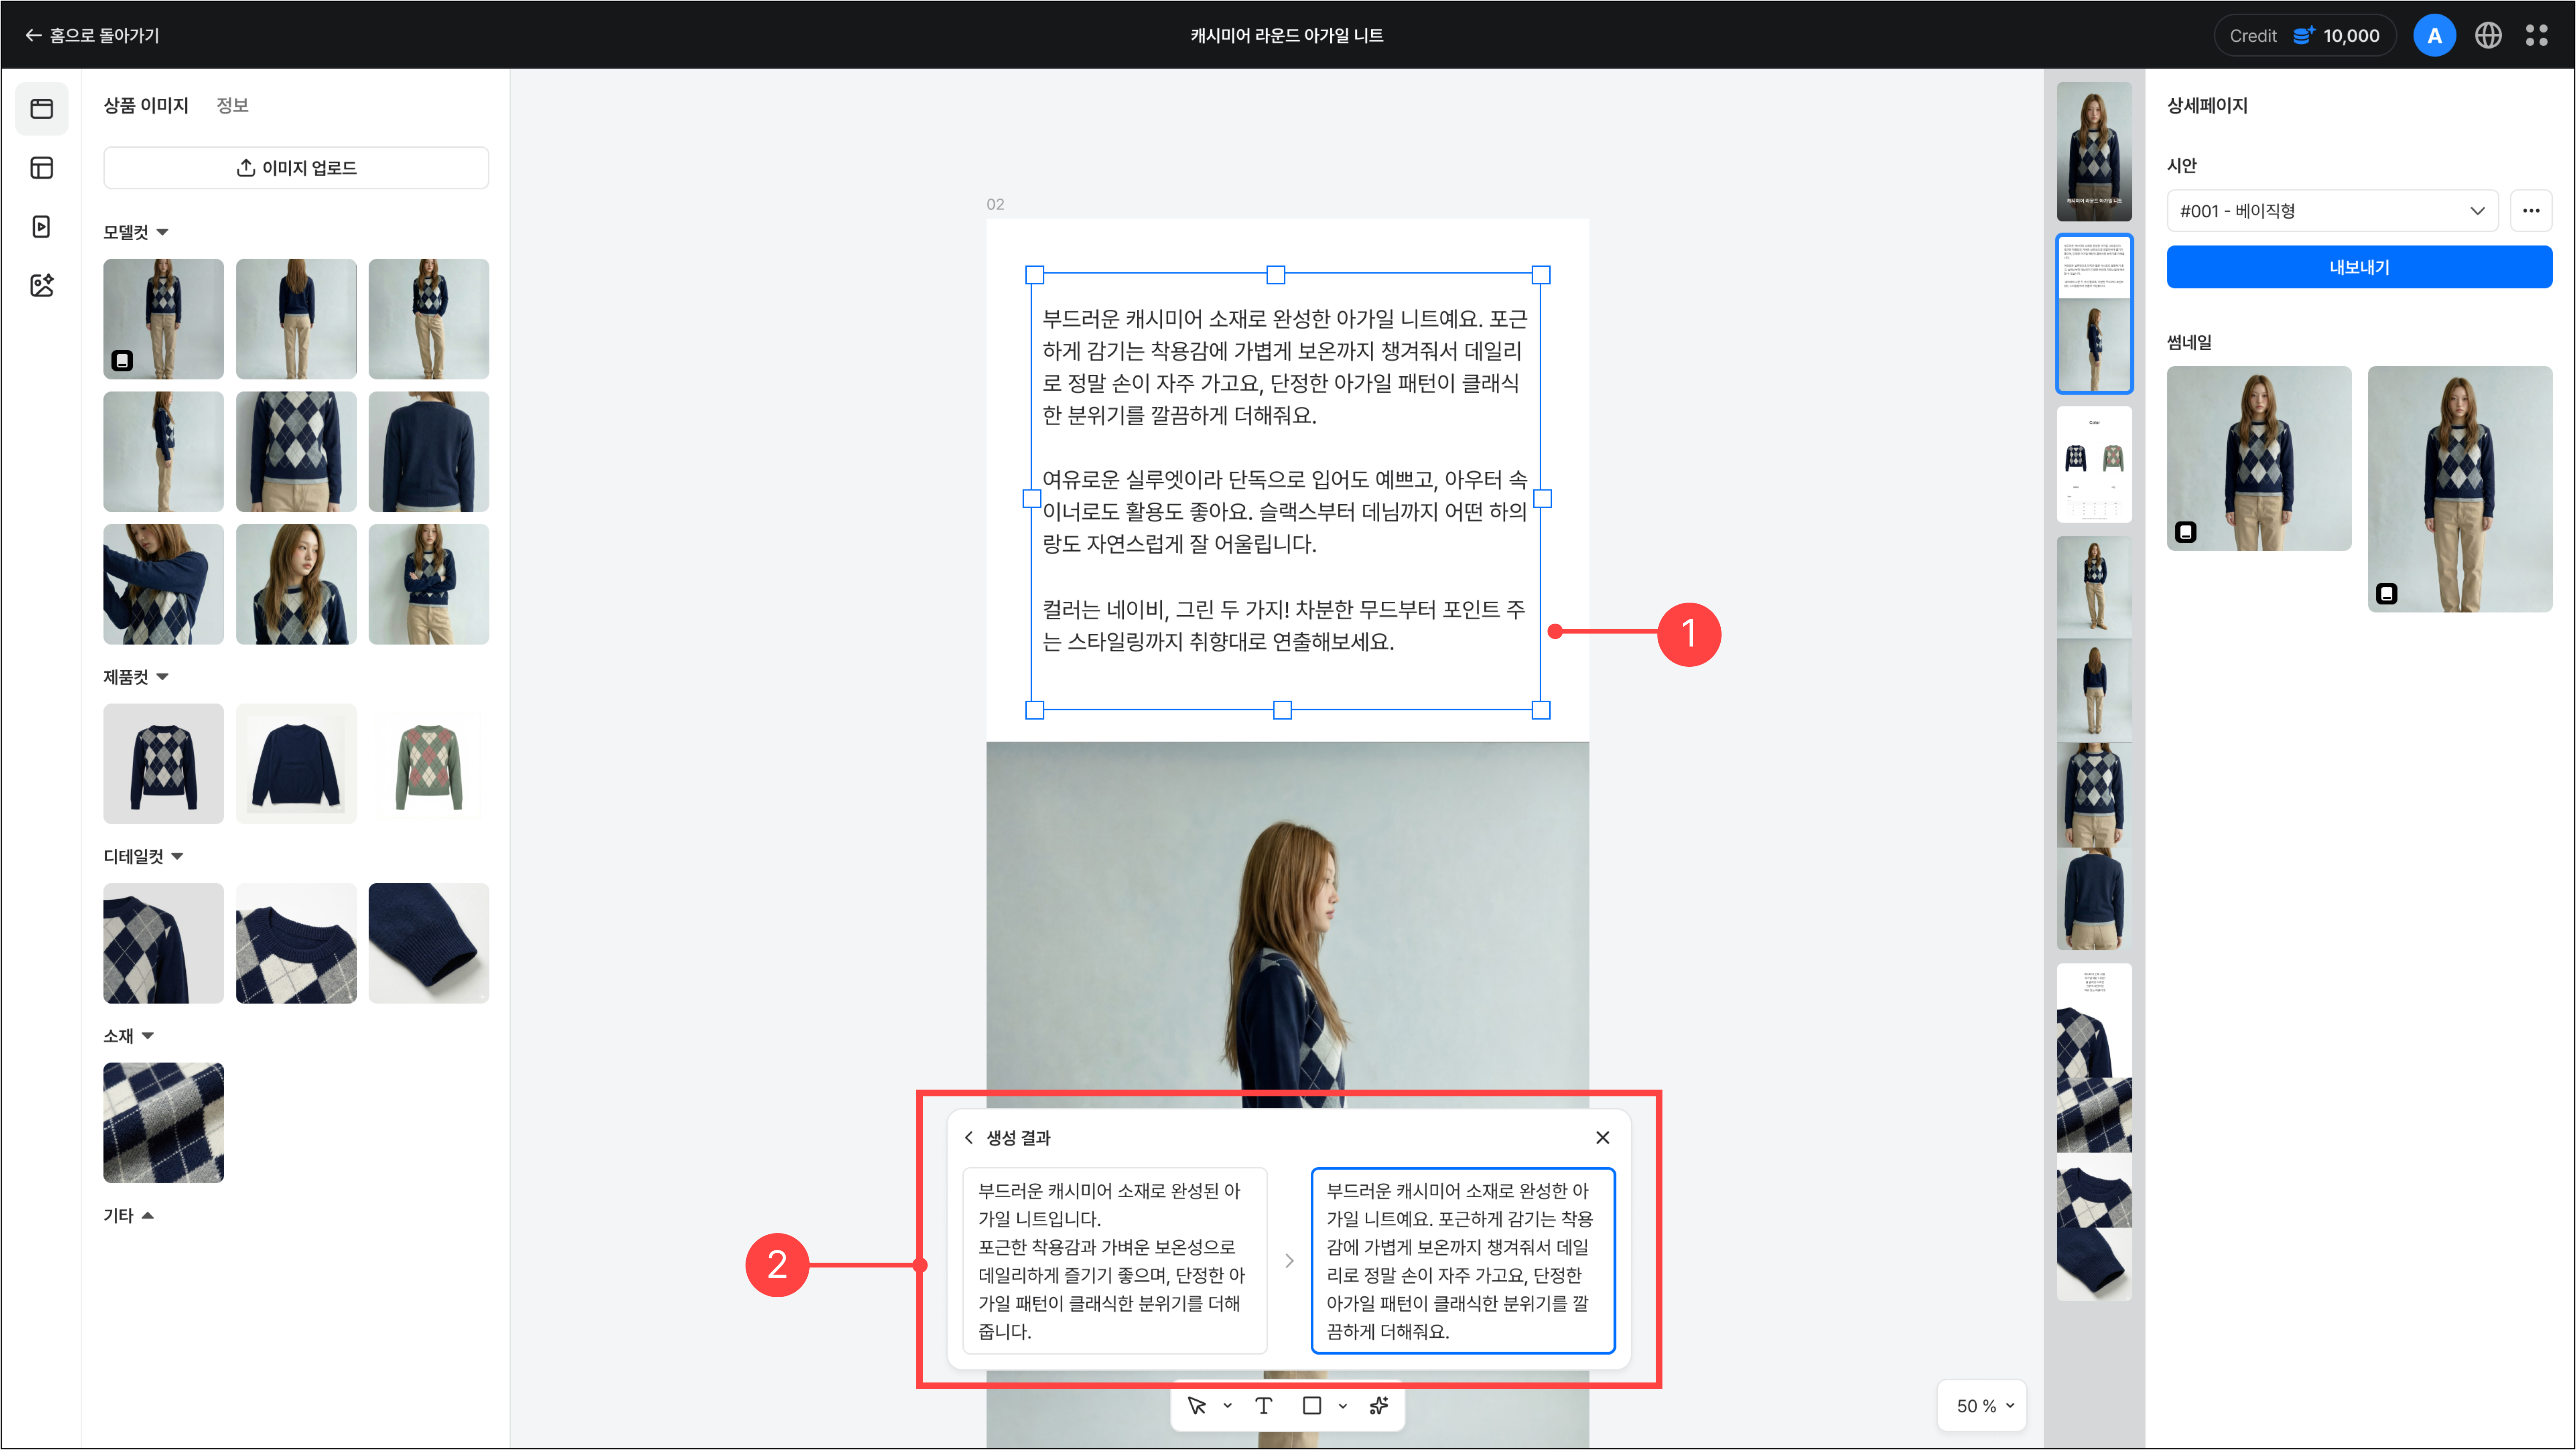Image resolution: width=2576 pixels, height=1450 pixels.
Task: Choose the highlighted result ending '더해줘요.'
Action: point(1463,1261)
